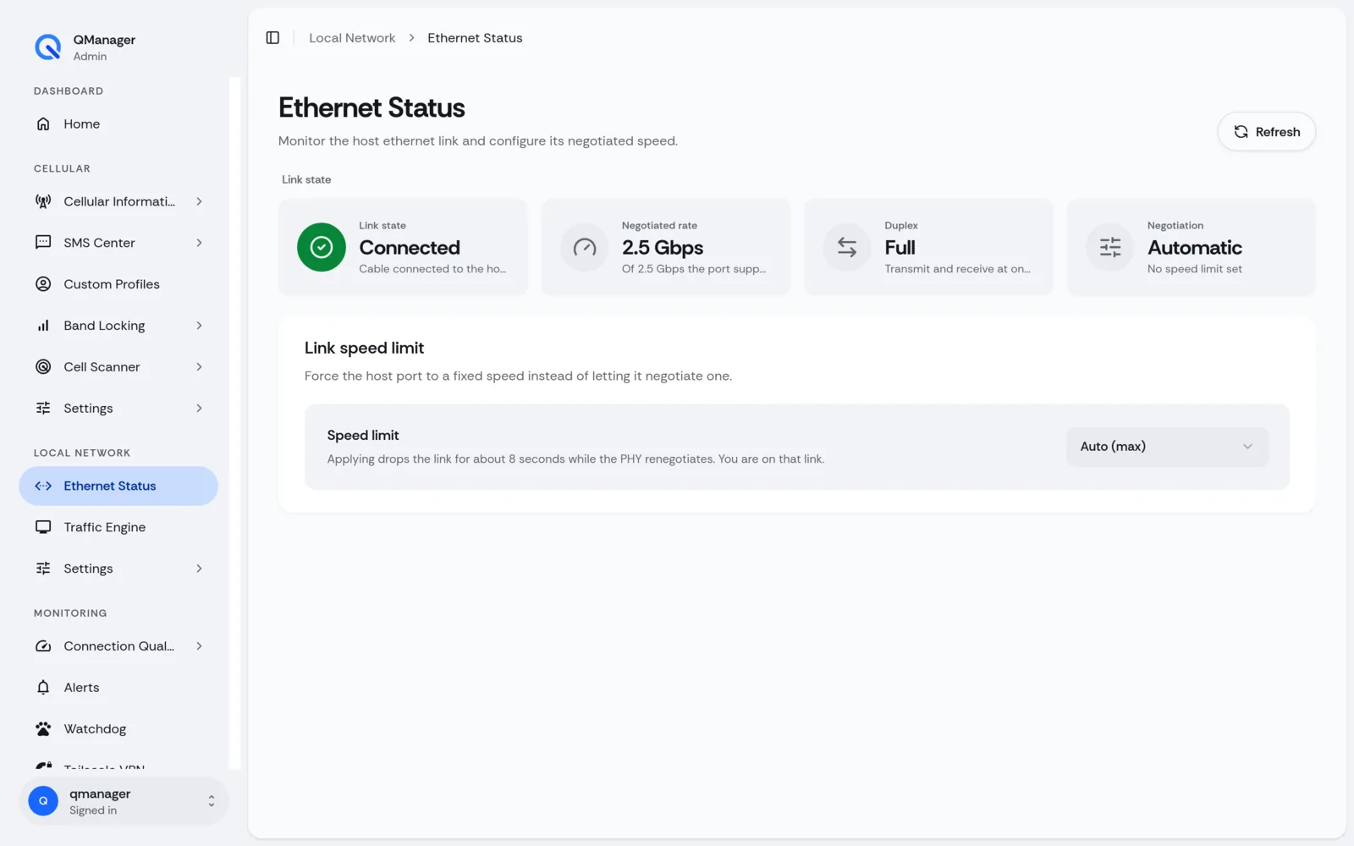The height and width of the screenshot is (846, 1354).
Task: Open the Home menu item
Action: click(x=118, y=124)
